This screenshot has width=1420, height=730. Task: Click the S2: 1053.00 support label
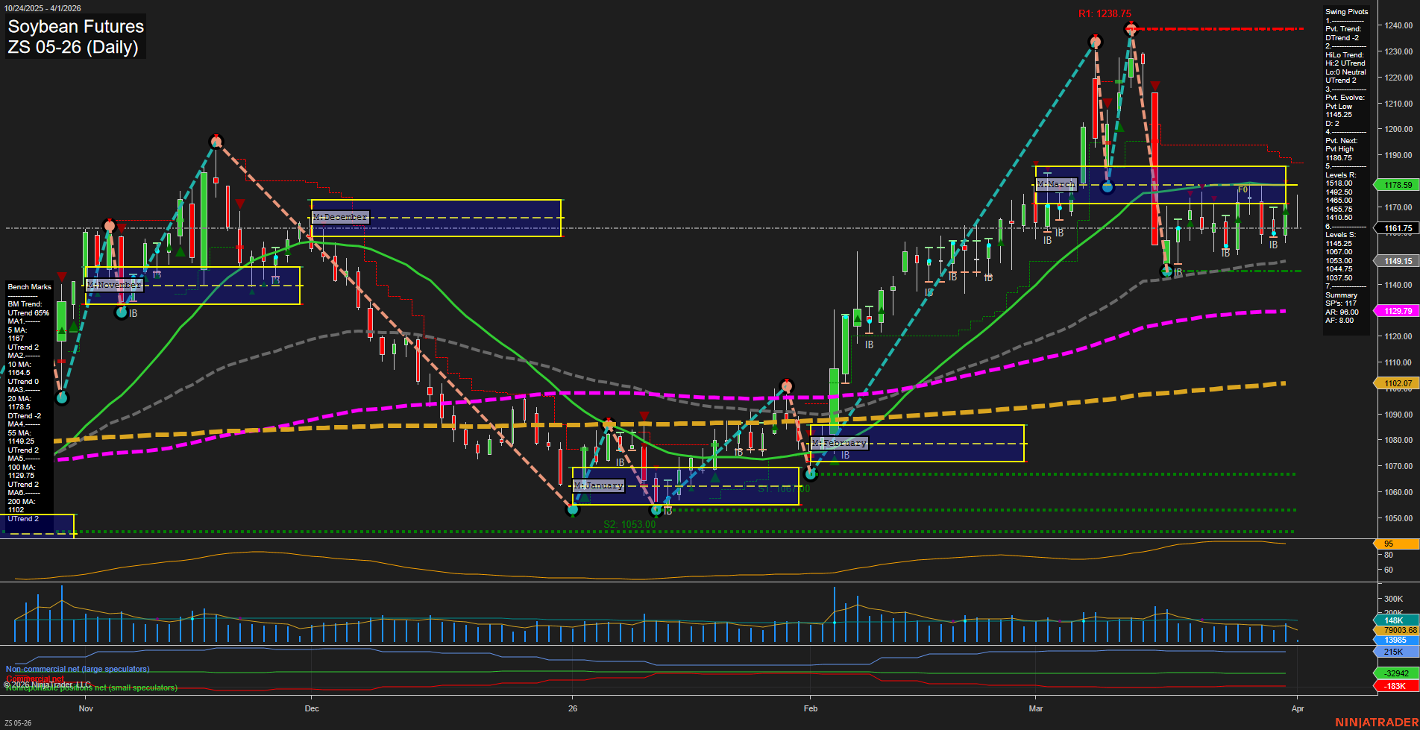point(630,523)
